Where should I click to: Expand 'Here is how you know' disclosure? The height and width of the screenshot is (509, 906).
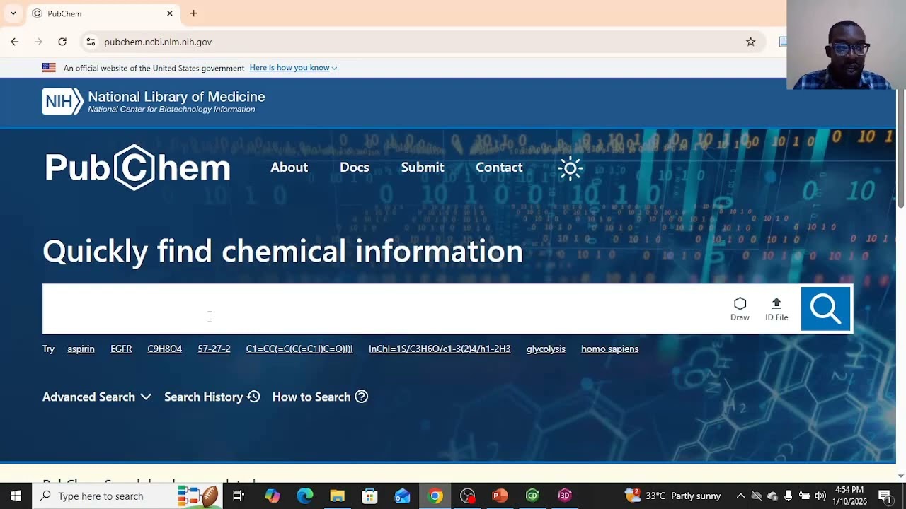pos(293,68)
